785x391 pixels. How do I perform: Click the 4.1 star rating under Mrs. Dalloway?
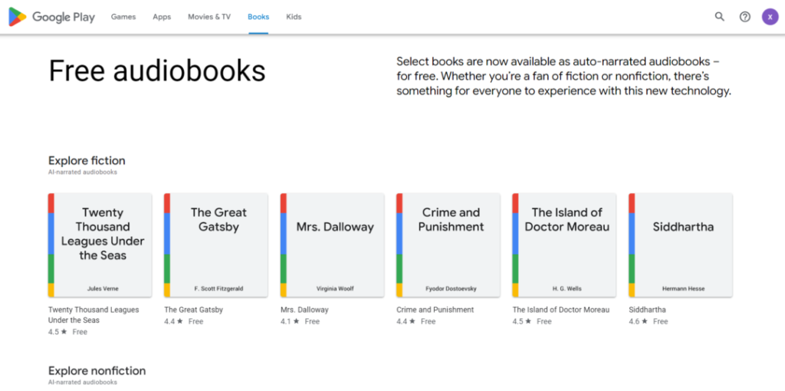pos(289,321)
